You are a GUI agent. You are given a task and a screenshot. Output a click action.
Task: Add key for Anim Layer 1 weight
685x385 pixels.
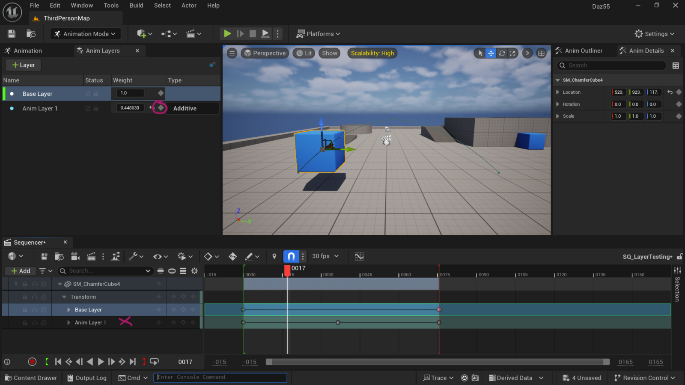(x=161, y=108)
